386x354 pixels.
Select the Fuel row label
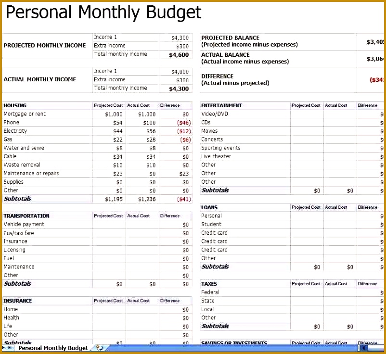click(x=9, y=258)
